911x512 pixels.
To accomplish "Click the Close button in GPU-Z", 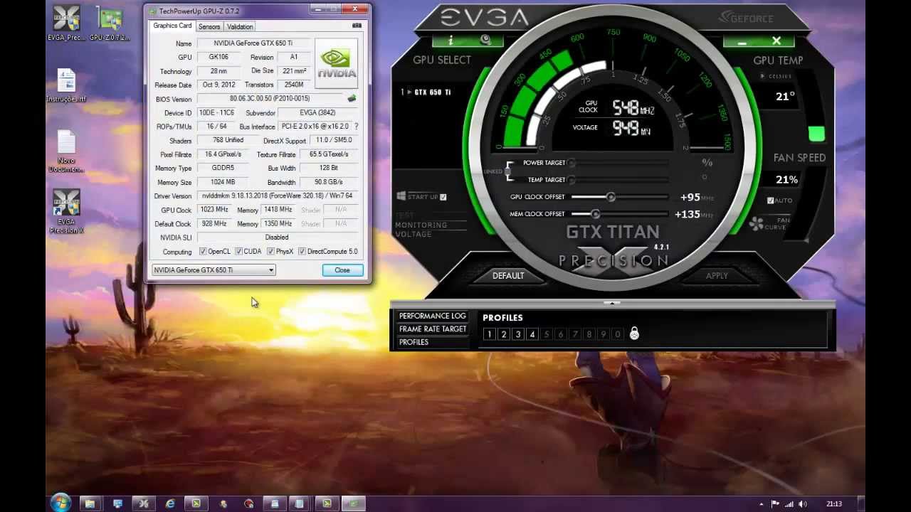I will coord(342,270).
